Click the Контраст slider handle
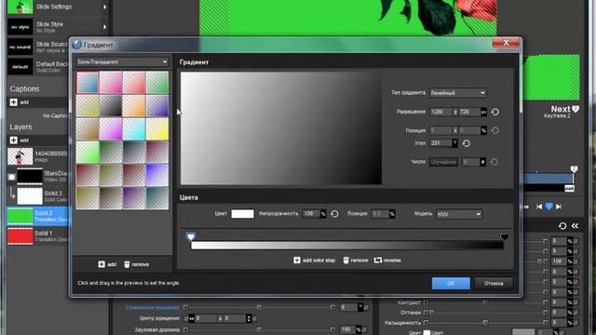Screen dimensions: 596x335 click(485, 302)
